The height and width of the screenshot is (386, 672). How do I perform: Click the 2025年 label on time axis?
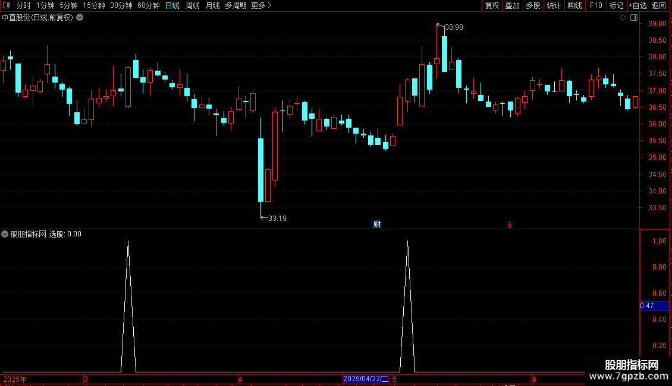click(15, 379)
